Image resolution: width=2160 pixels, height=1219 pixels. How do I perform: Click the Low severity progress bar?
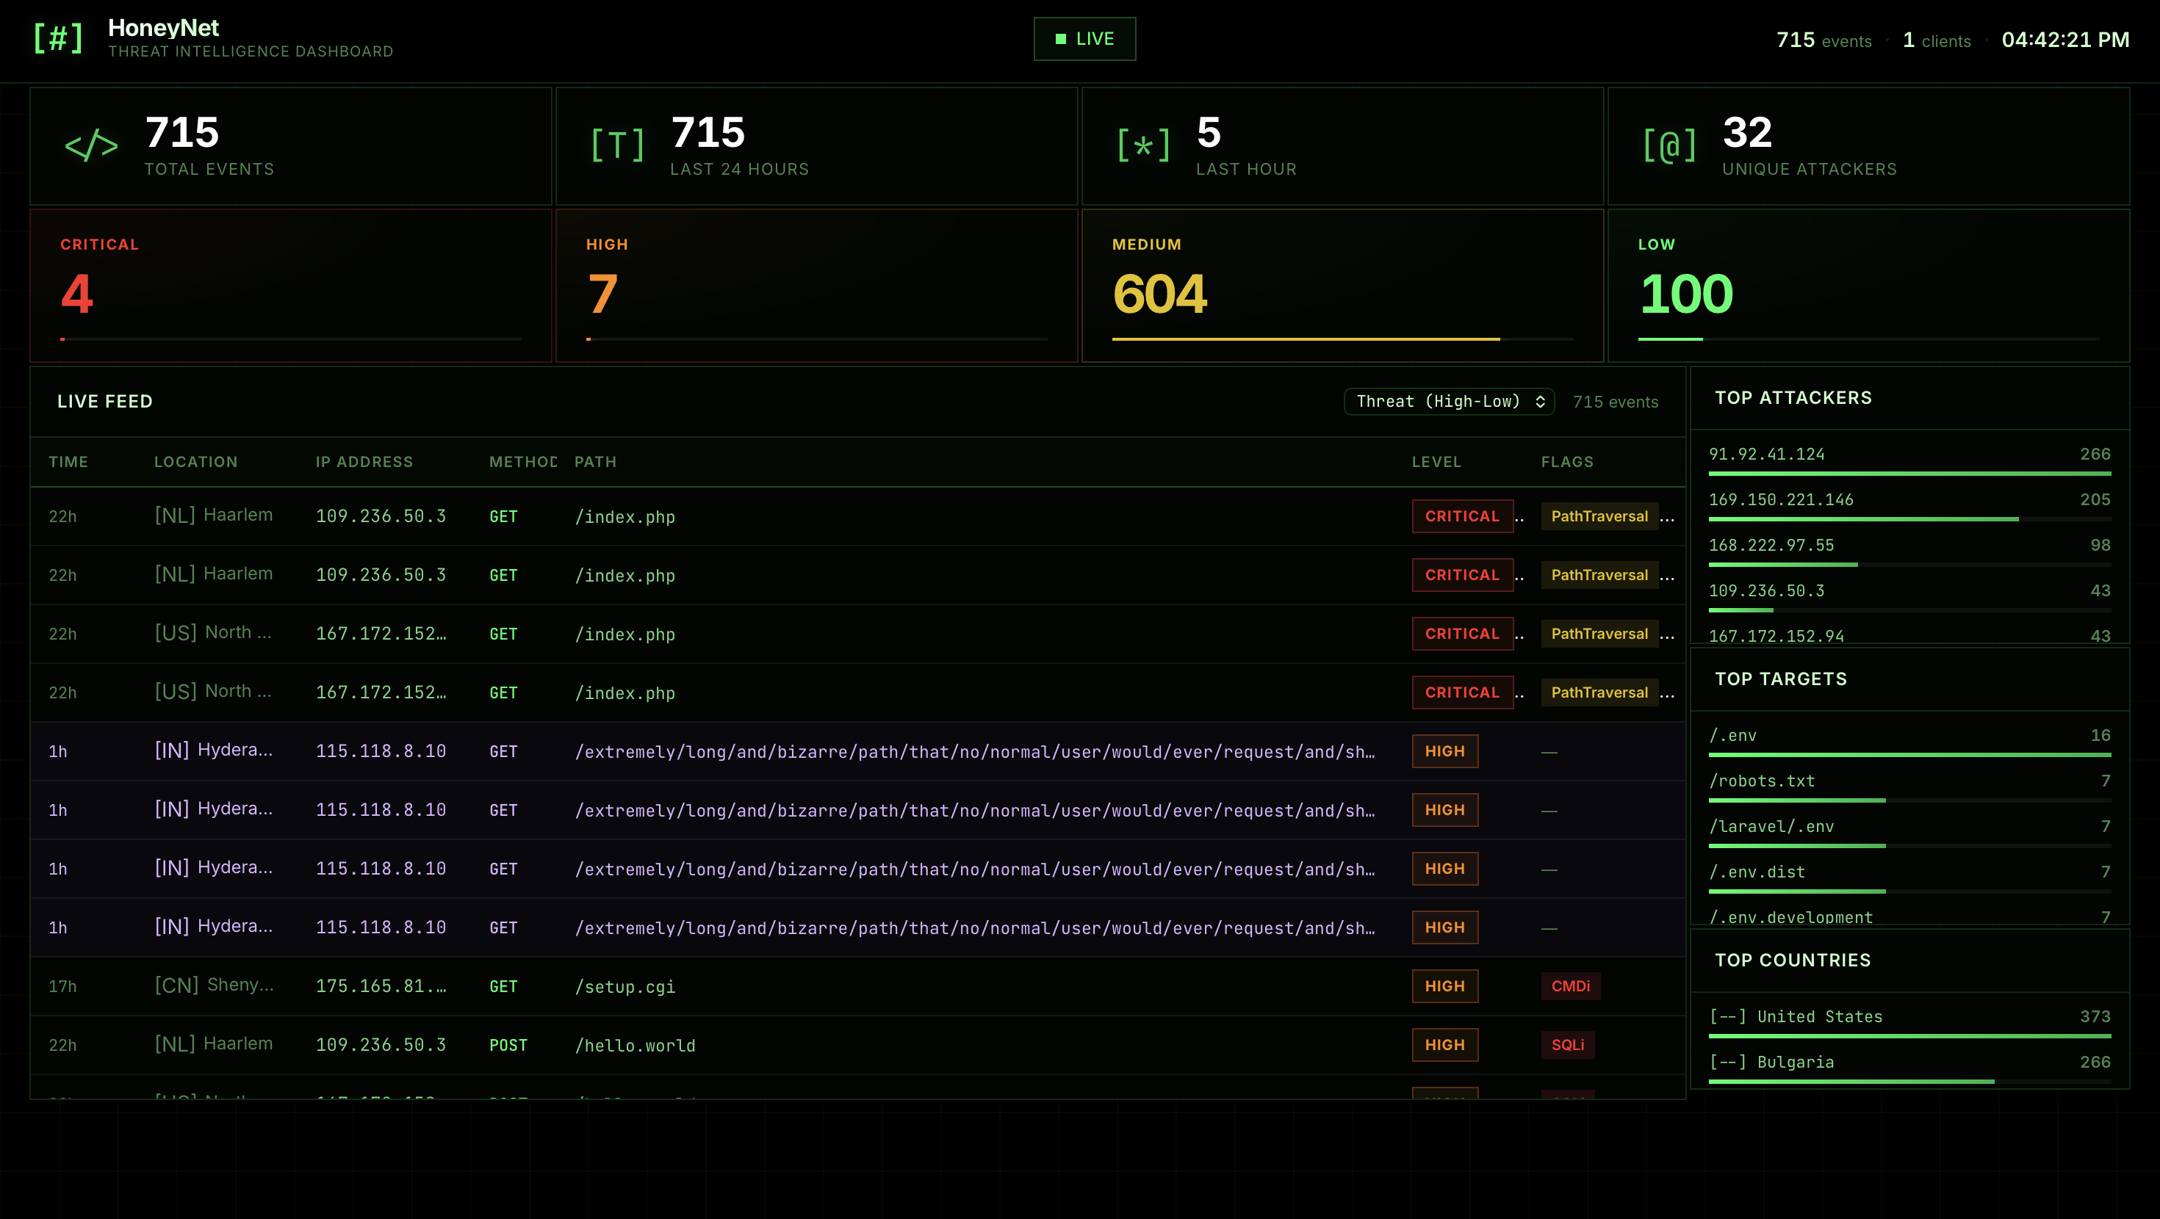[1868, 339]
